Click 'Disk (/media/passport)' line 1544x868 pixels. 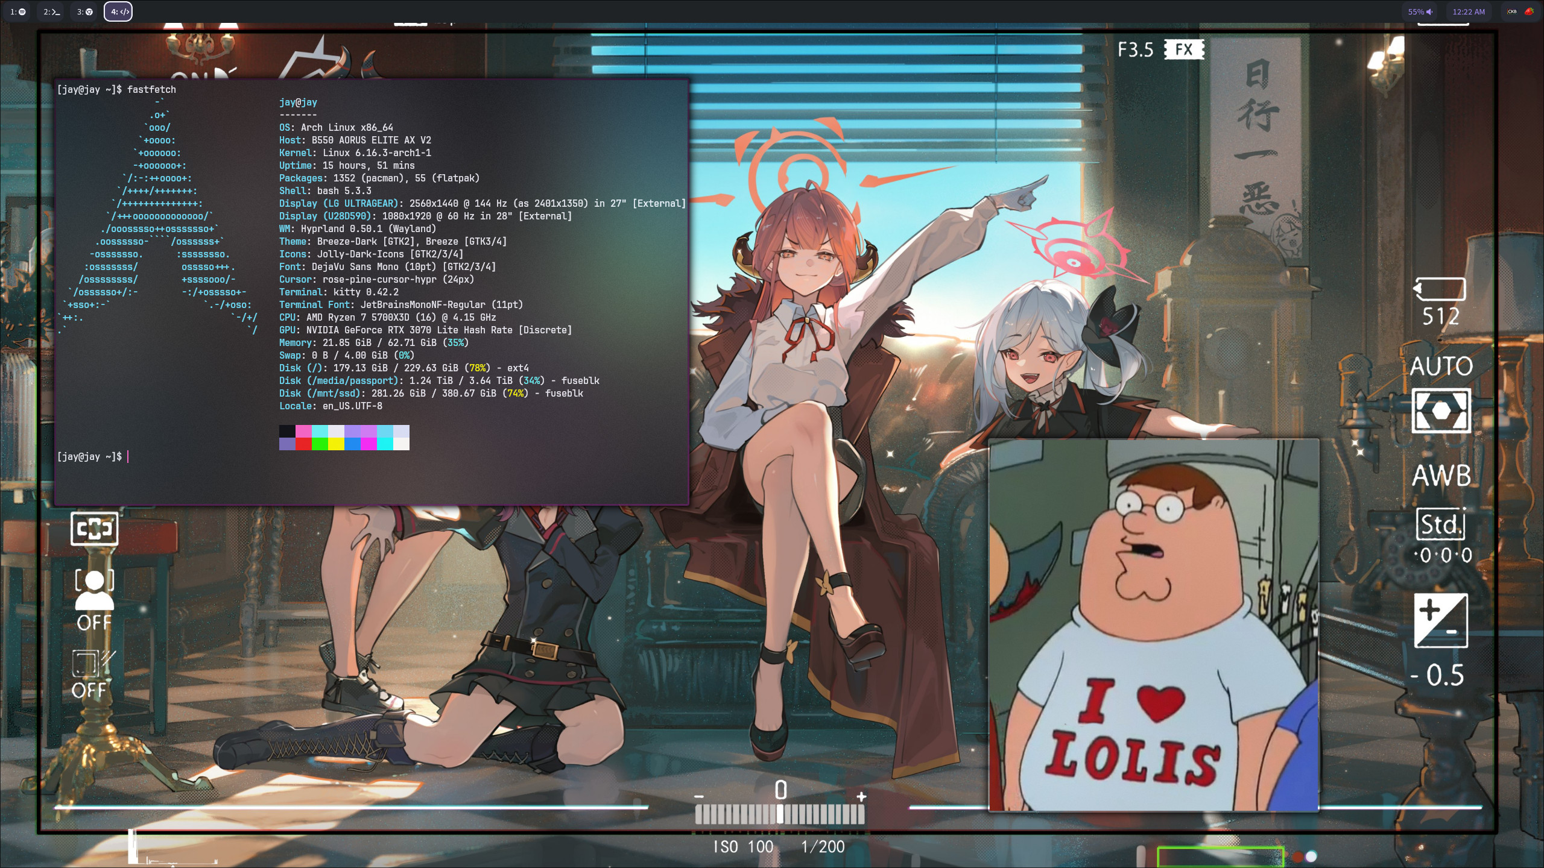(439, 380)
